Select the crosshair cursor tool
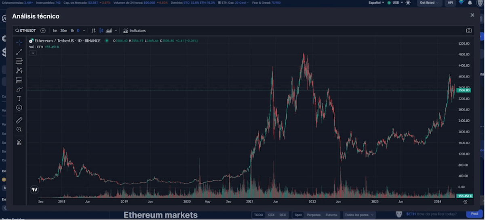This screenshot has width=485, height=220. coord(19,42)
